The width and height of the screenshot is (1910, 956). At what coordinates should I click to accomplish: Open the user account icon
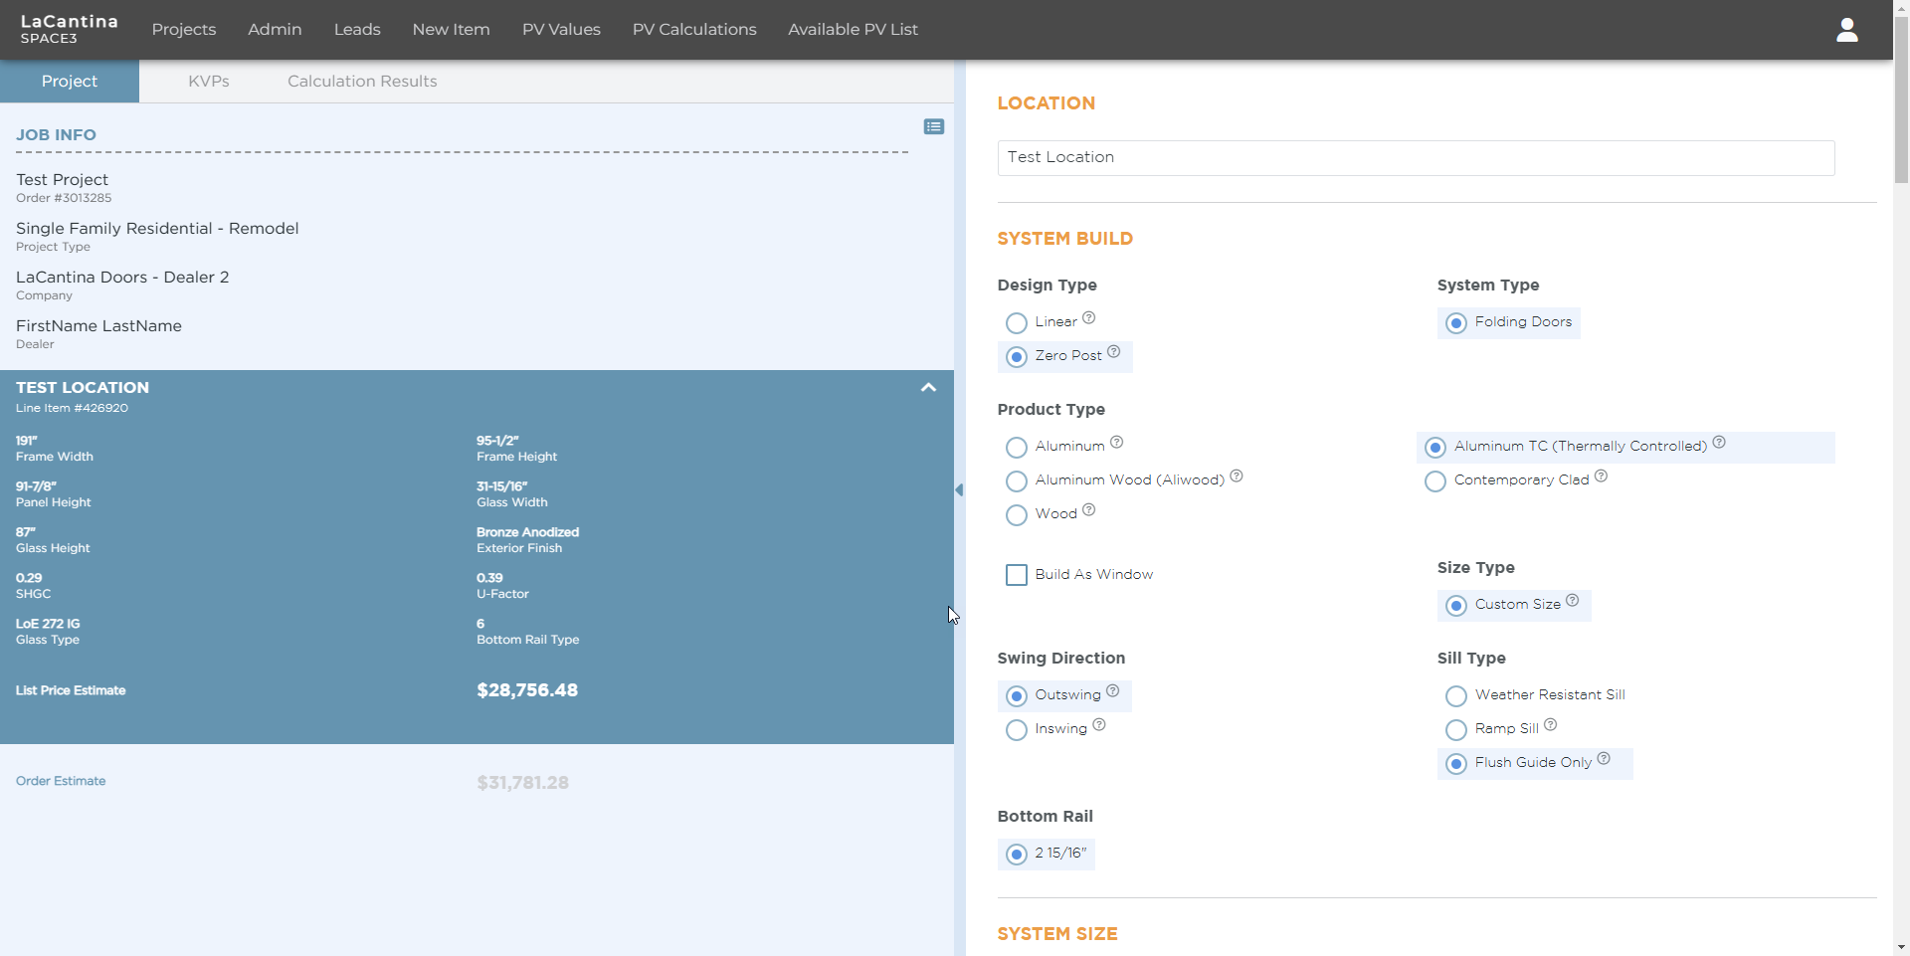click(x=1846, y=30)
